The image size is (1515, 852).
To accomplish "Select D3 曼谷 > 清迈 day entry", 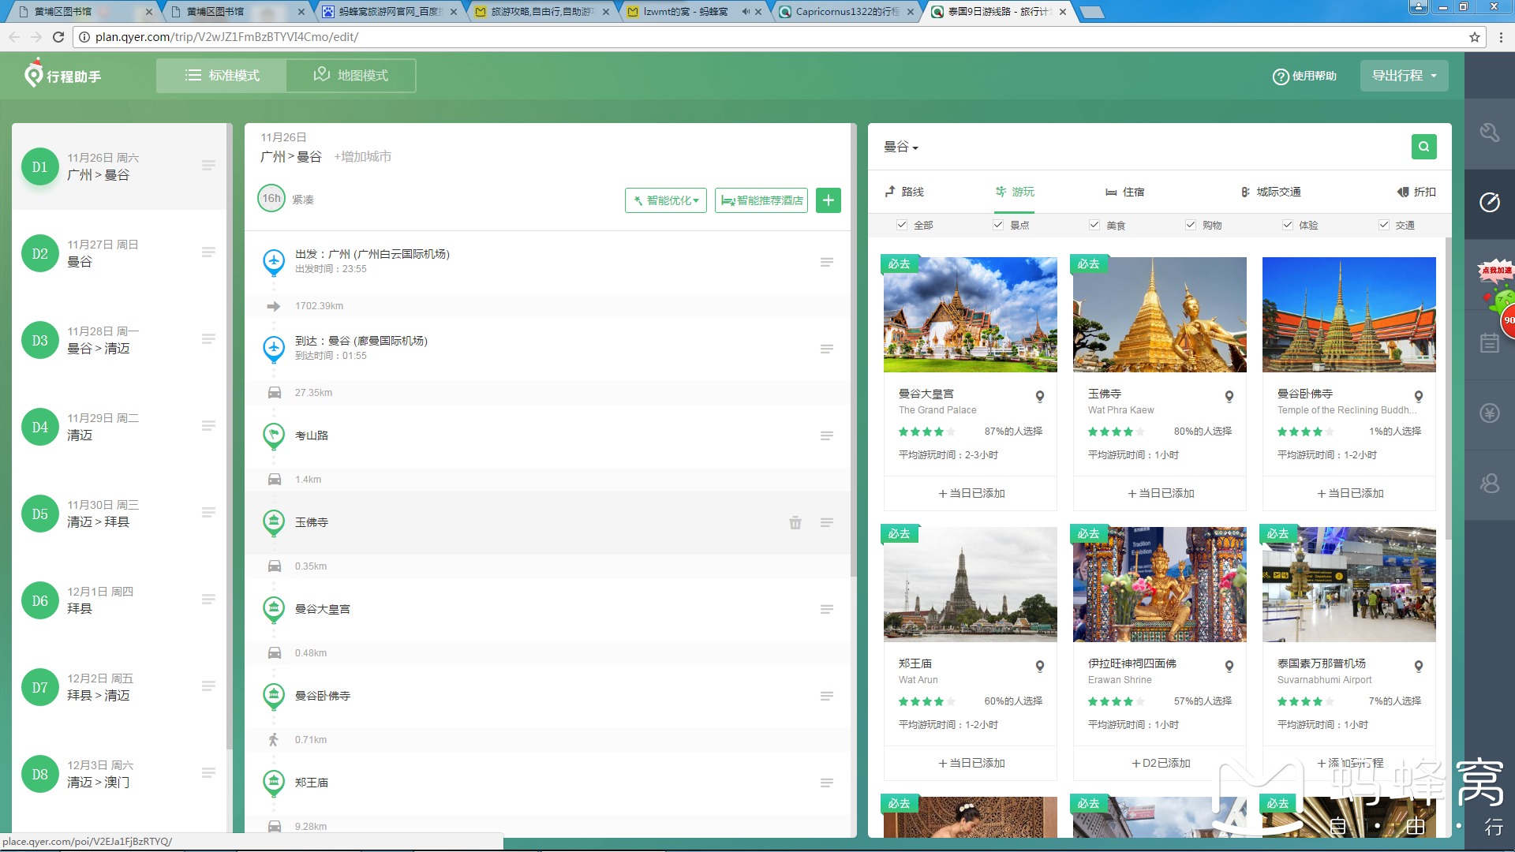I will 99,340.
